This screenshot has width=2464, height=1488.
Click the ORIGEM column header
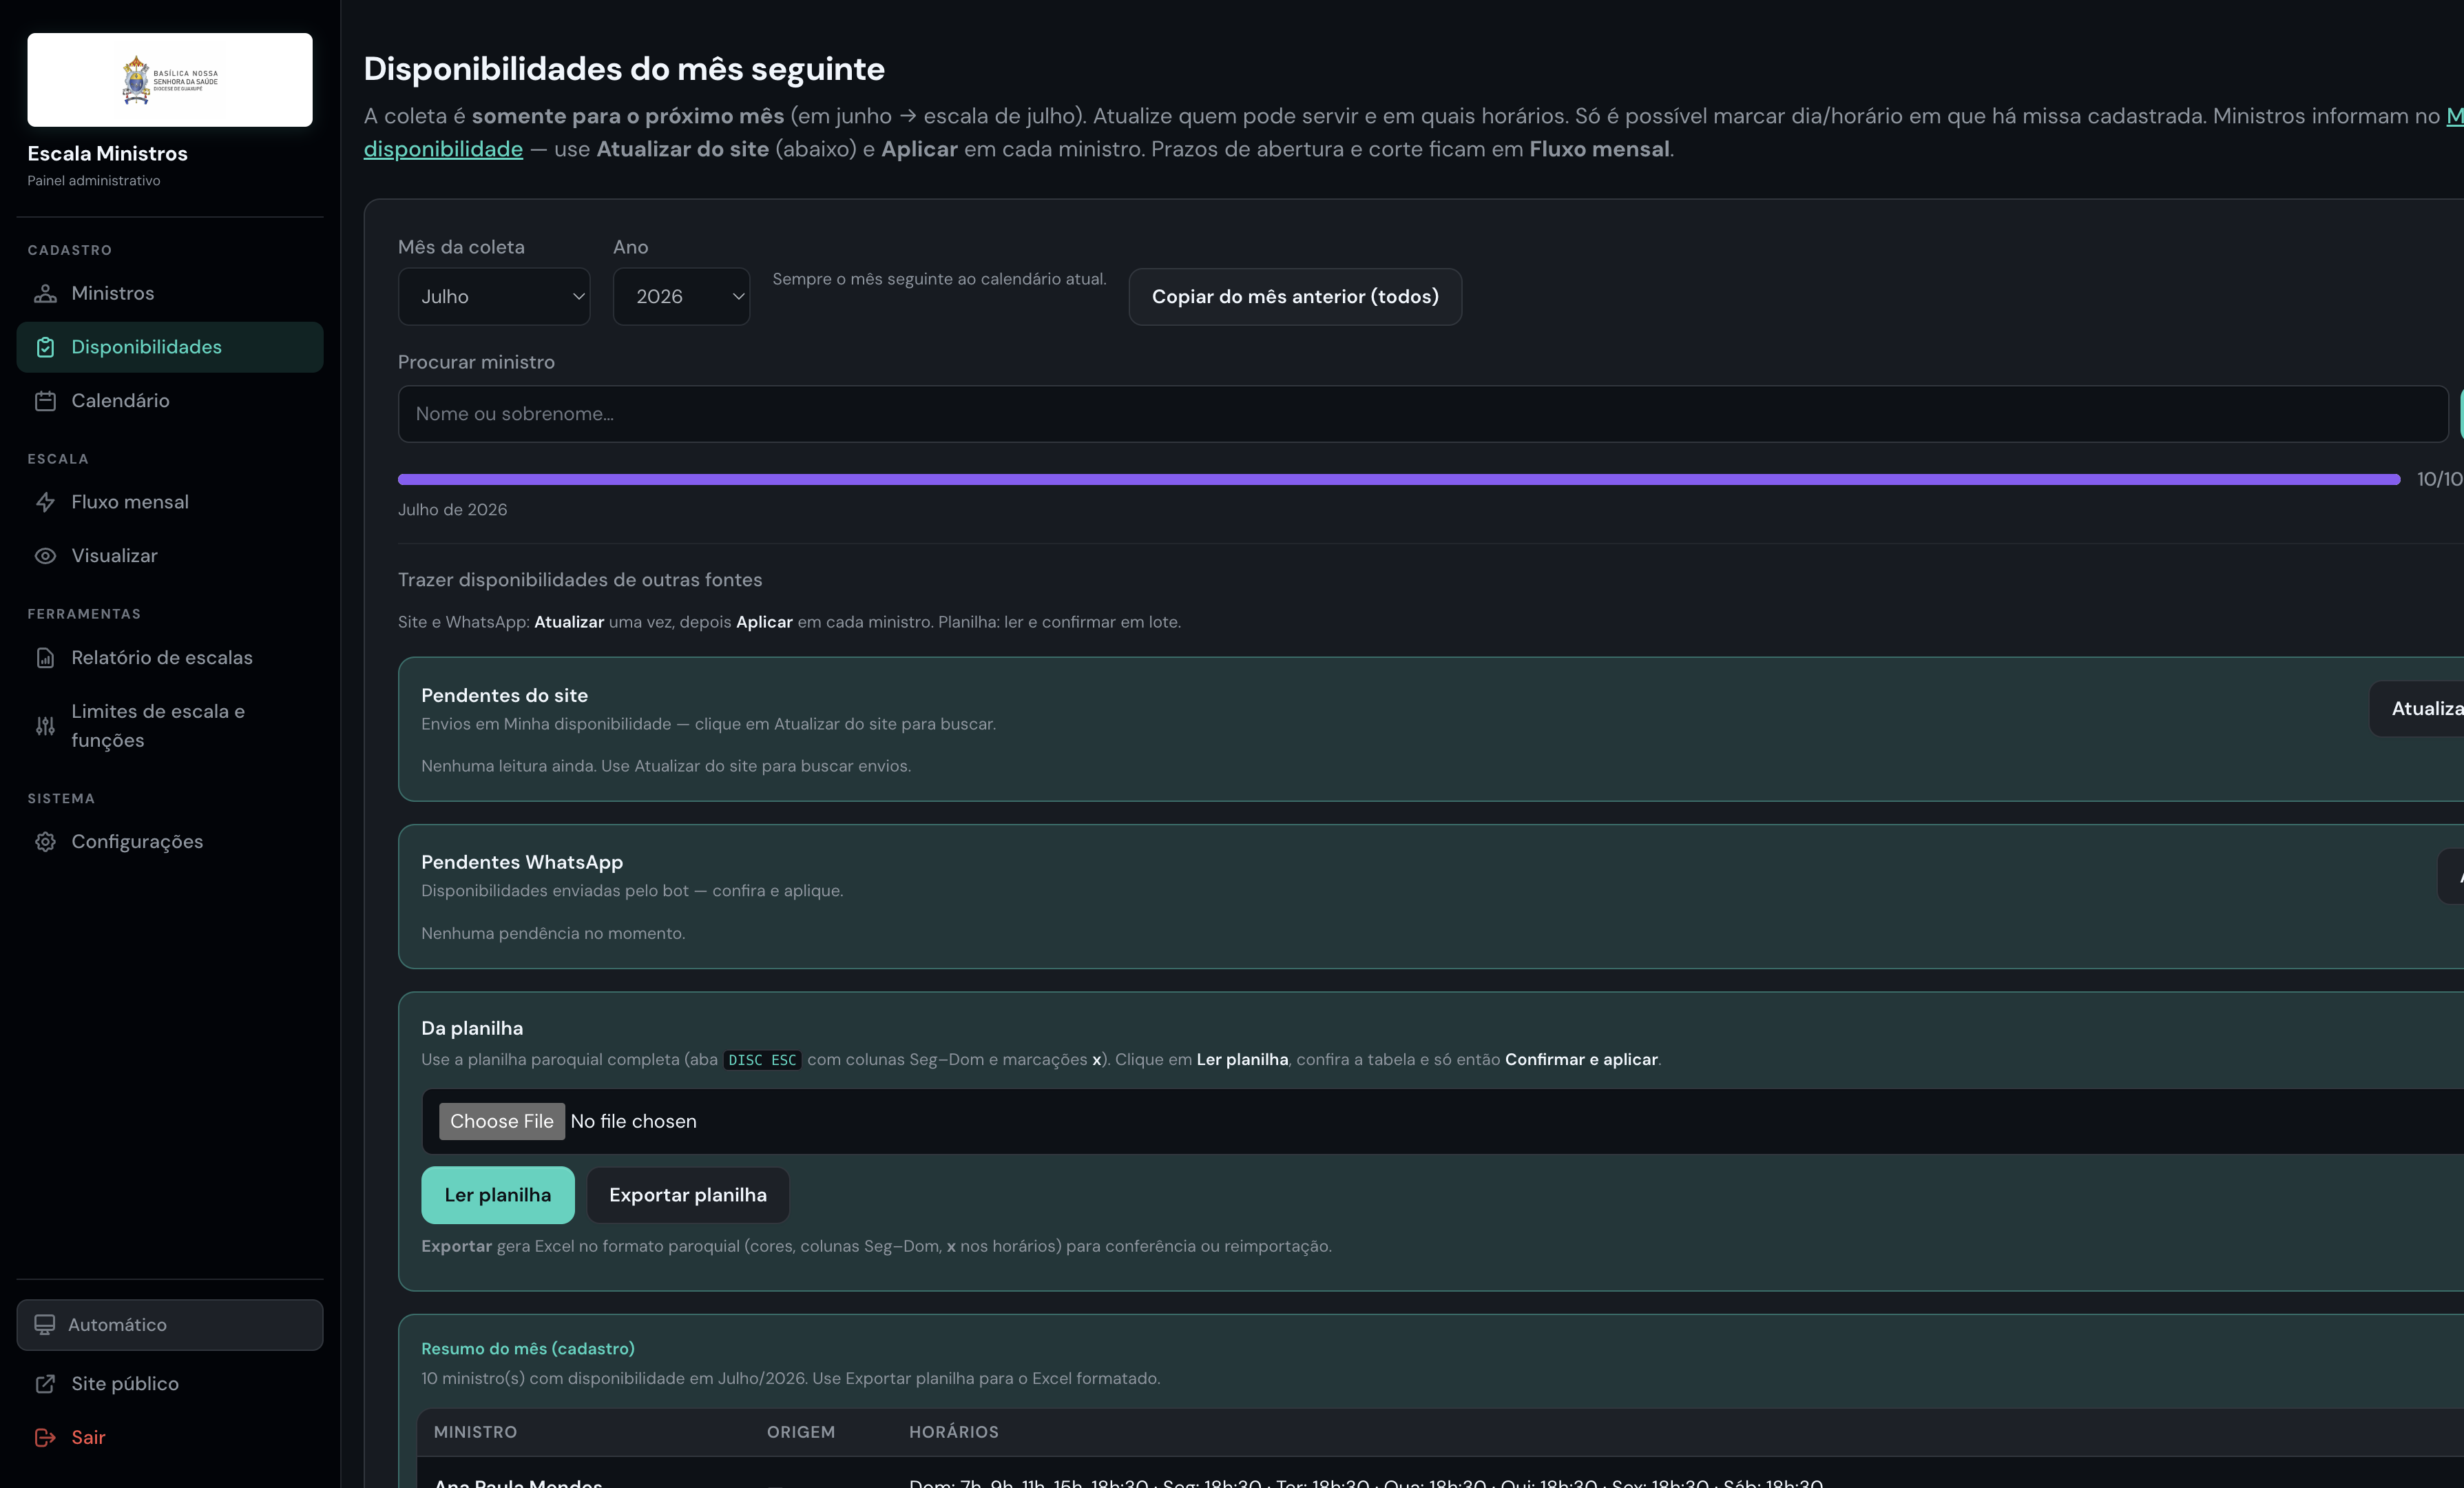801,1433
